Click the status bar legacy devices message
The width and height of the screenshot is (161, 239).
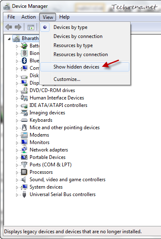(73, 232)
